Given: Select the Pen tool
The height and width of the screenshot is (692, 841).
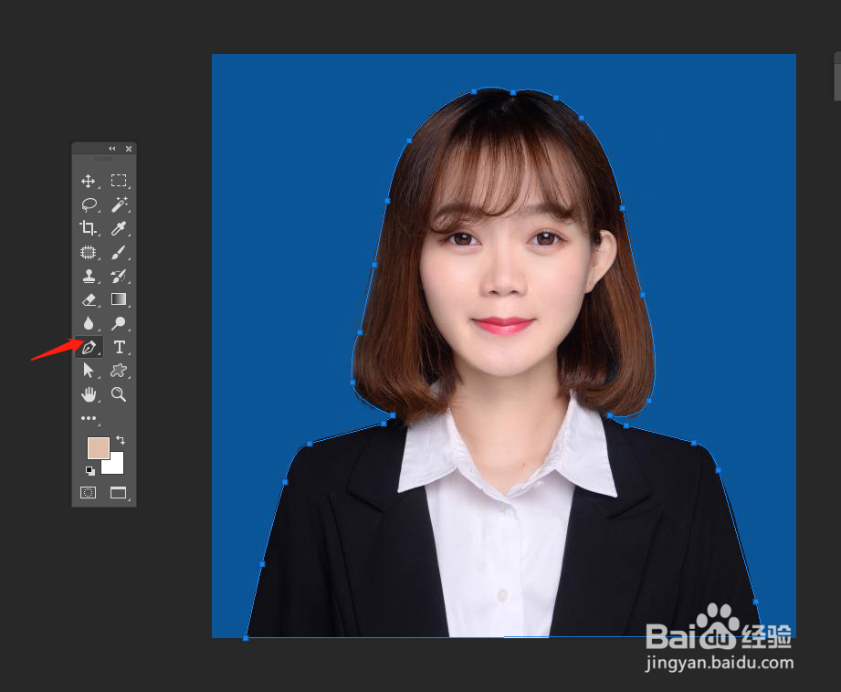Looking at the screenshot, I should point(89,347).
